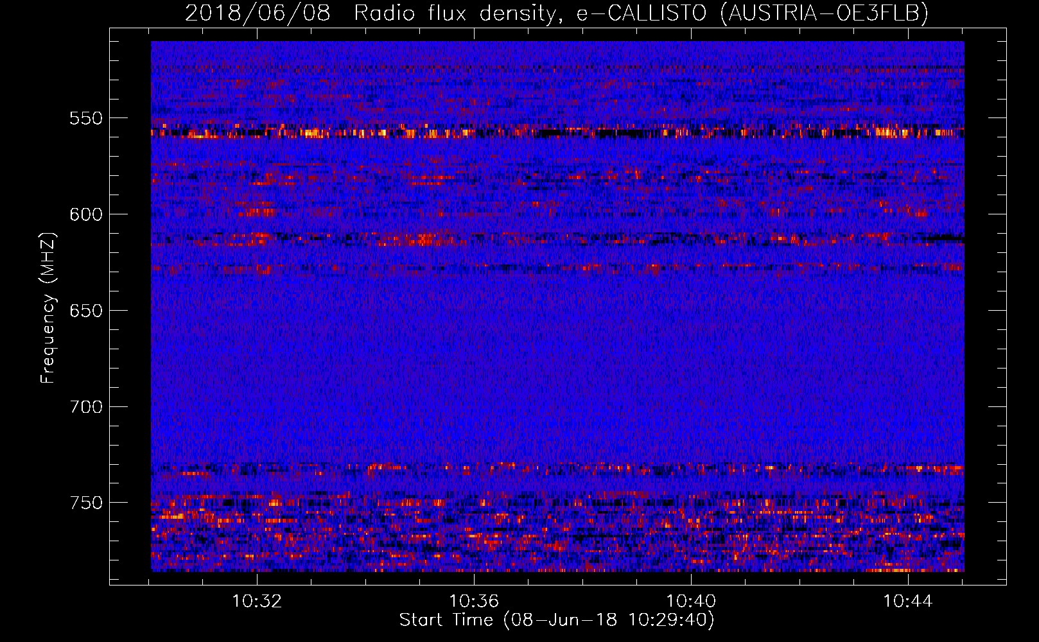Click the 10:36 time tick label
The image size is (1039, 642).
(x=474, y=602)
